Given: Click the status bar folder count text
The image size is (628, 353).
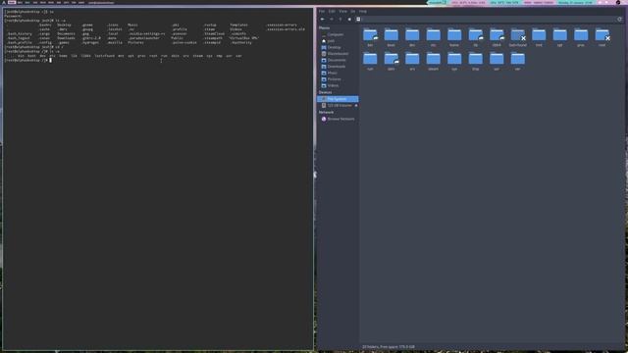Looking at the screenshot, I should (389, 347).
